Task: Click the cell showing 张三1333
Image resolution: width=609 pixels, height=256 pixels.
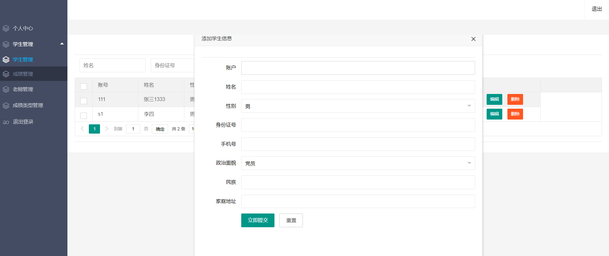Action: click(161, 99)
